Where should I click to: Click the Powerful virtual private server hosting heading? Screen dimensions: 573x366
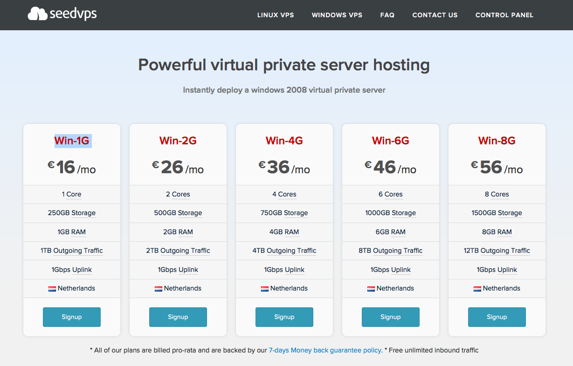tap(284, 65)
